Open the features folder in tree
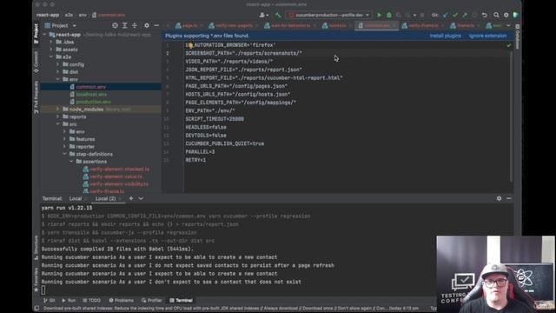This screenshot has height=313, width=556. [x=85, y=139]
